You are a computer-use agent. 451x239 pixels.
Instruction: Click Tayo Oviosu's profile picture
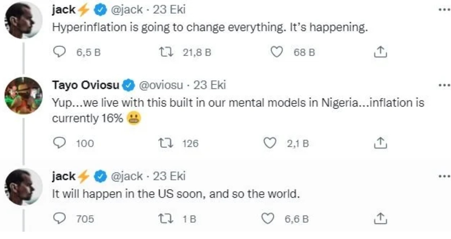point(23,95)
